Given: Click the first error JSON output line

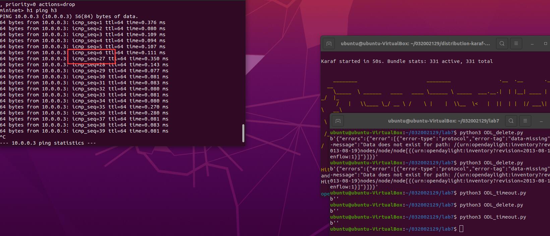Looking at the screenshot, I should pyautogui.click(x=440, y=139).
